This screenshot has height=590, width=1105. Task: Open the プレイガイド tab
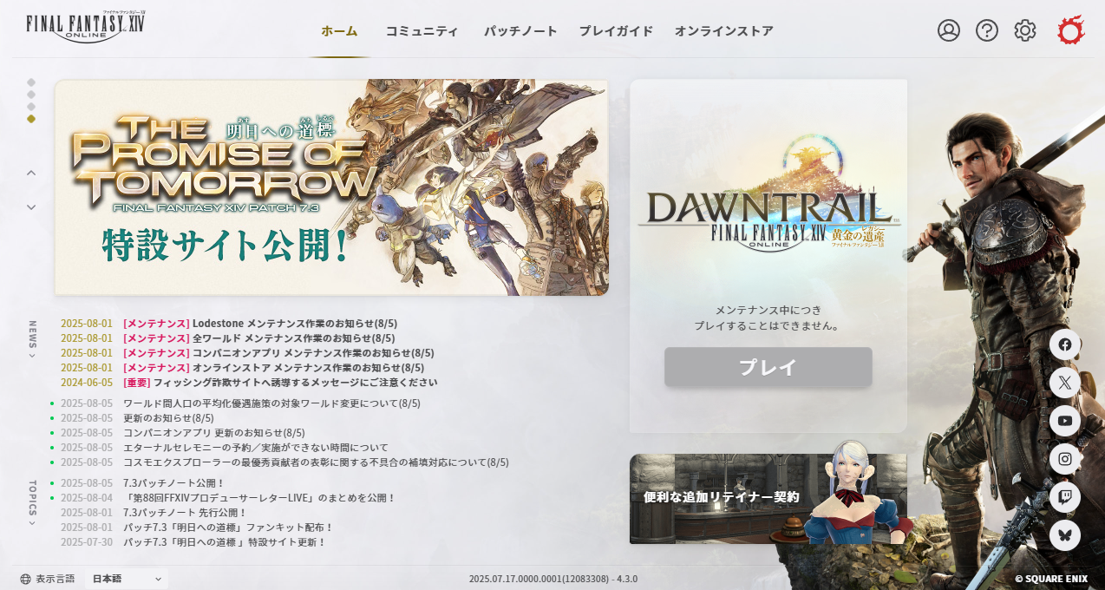[616, 31]
